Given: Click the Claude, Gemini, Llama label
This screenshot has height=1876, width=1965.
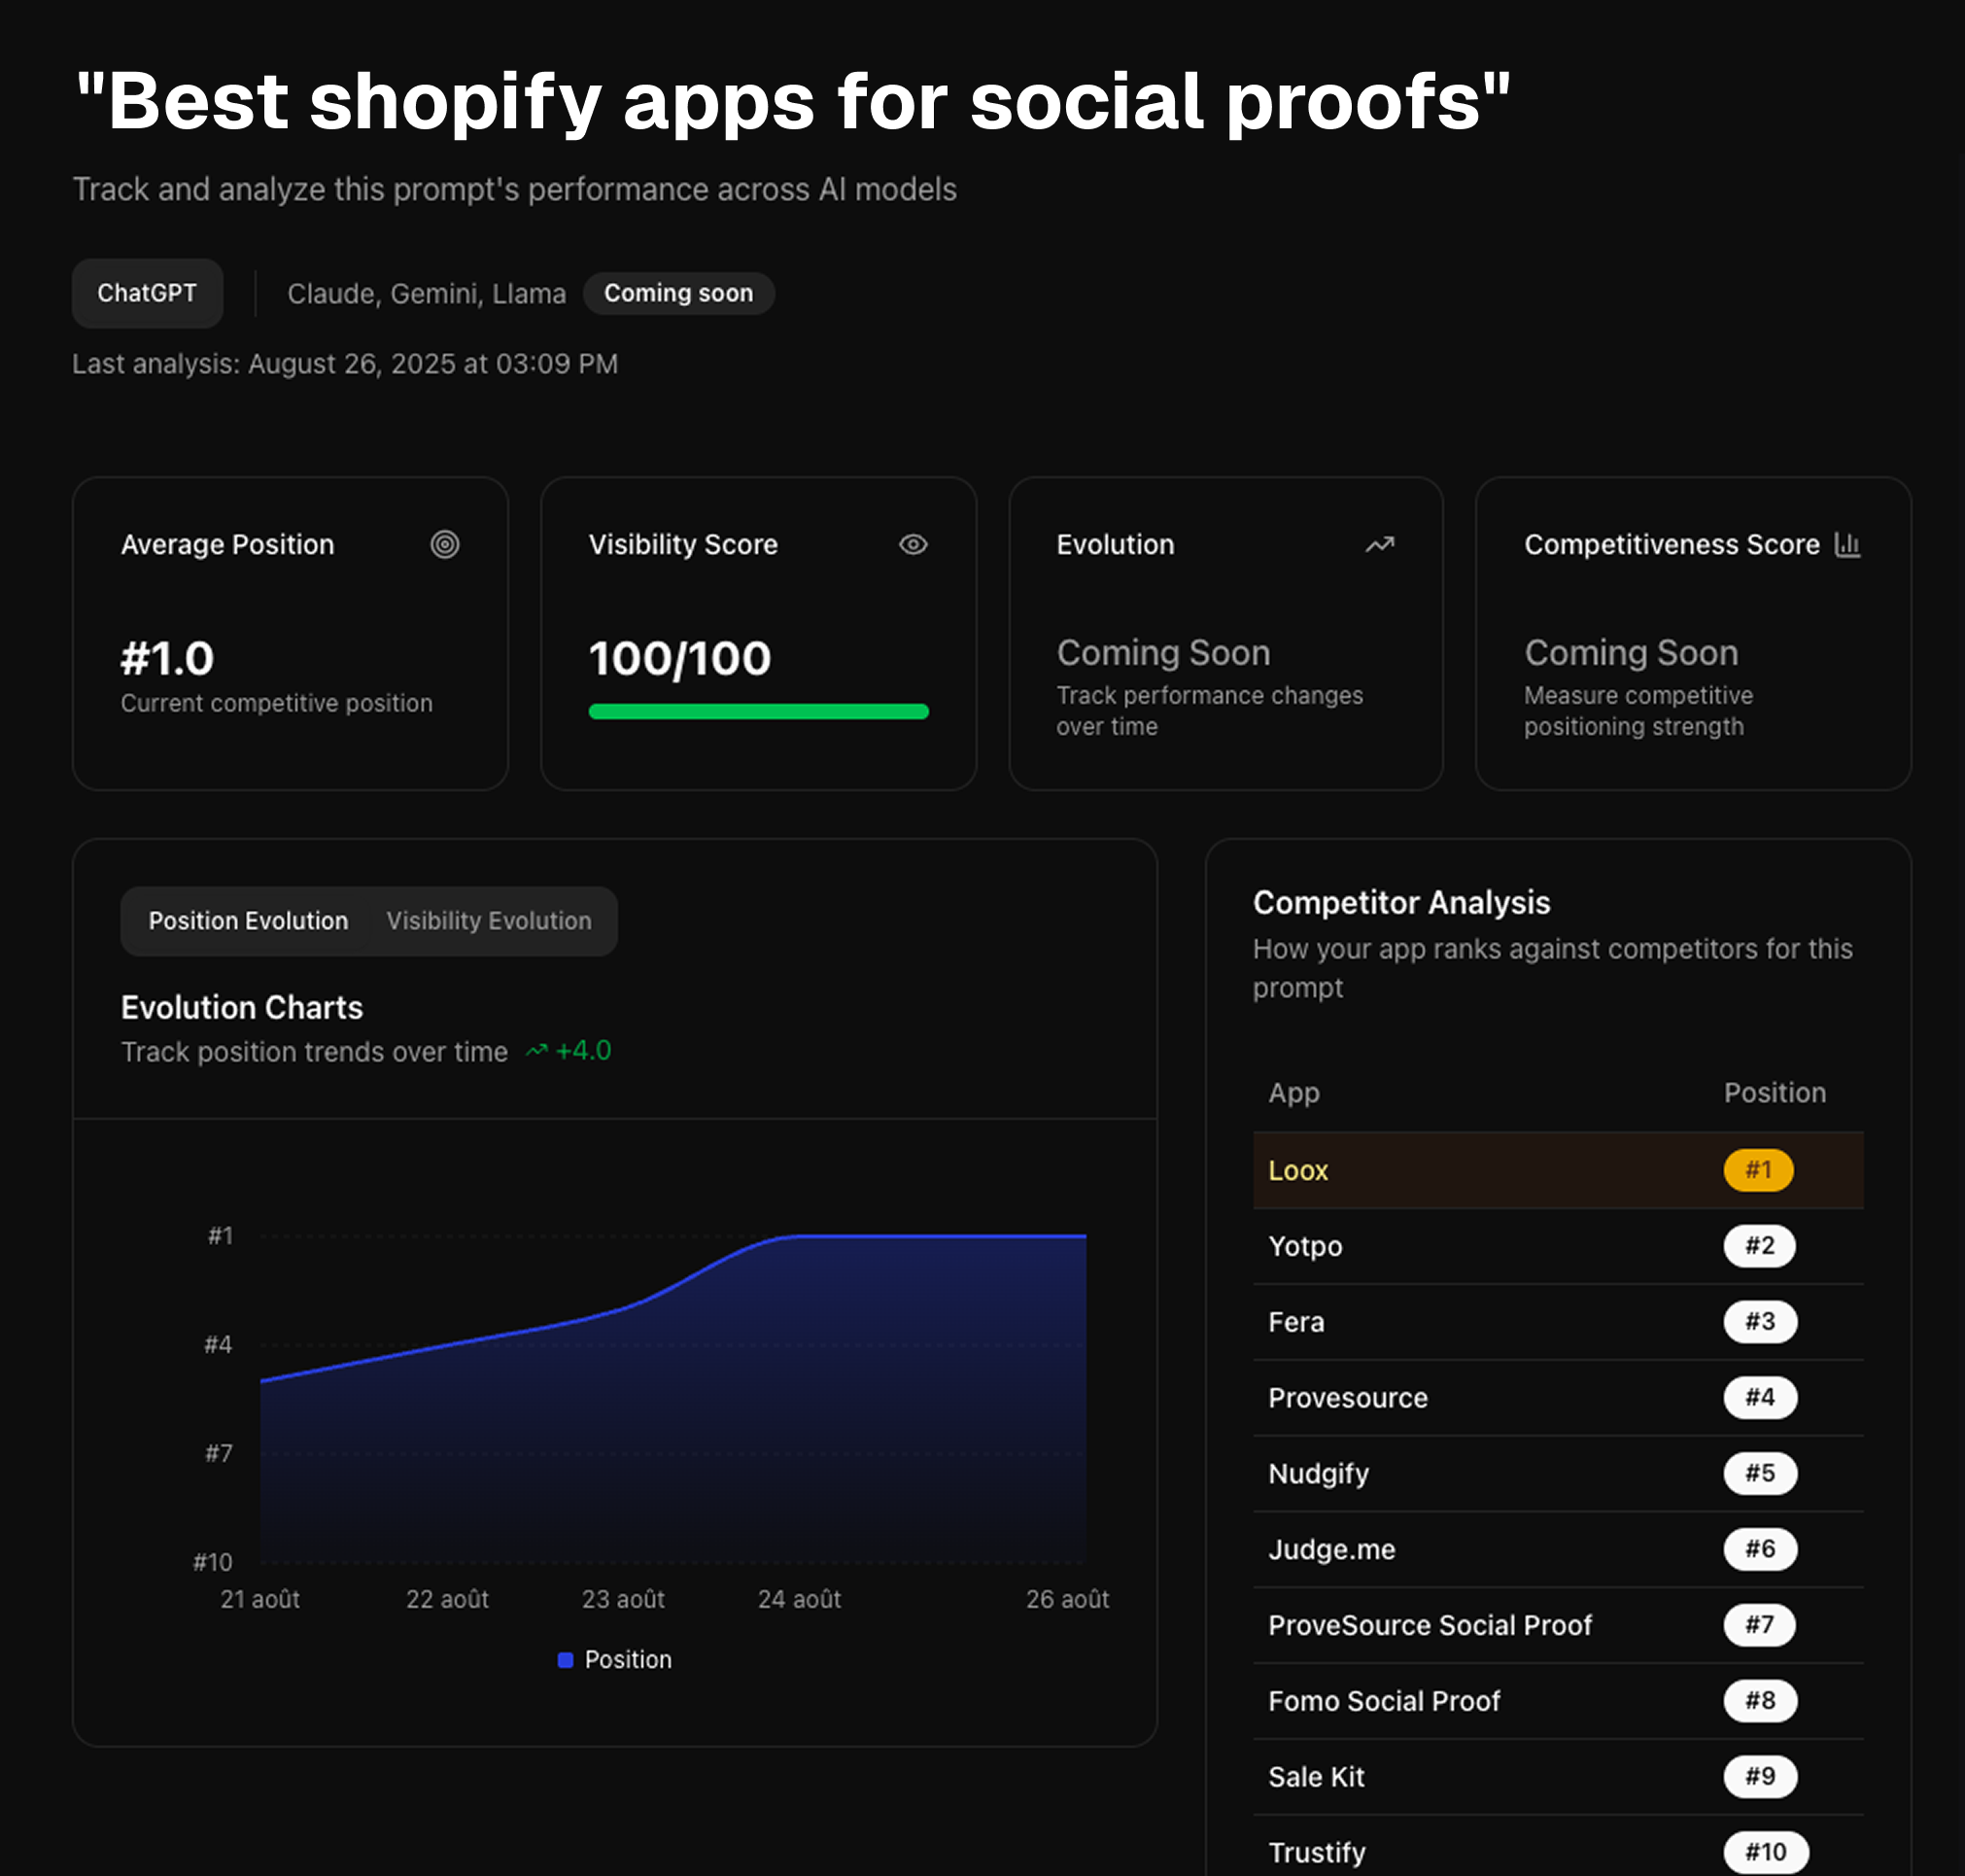Looking at the screenshot, I should coord(427,294).
